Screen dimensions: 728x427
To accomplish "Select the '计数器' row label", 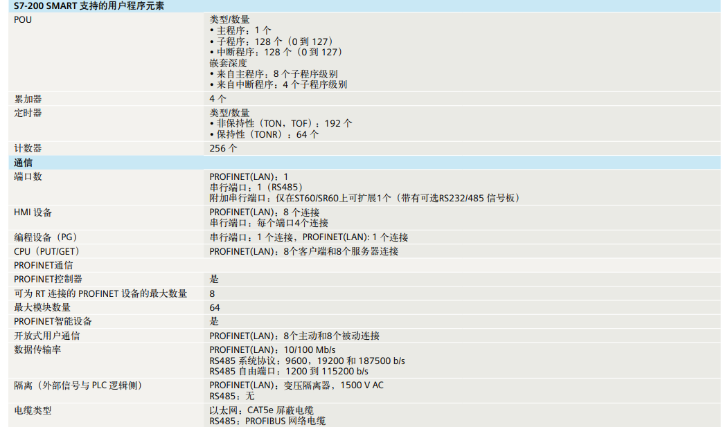I will [28, 148].
